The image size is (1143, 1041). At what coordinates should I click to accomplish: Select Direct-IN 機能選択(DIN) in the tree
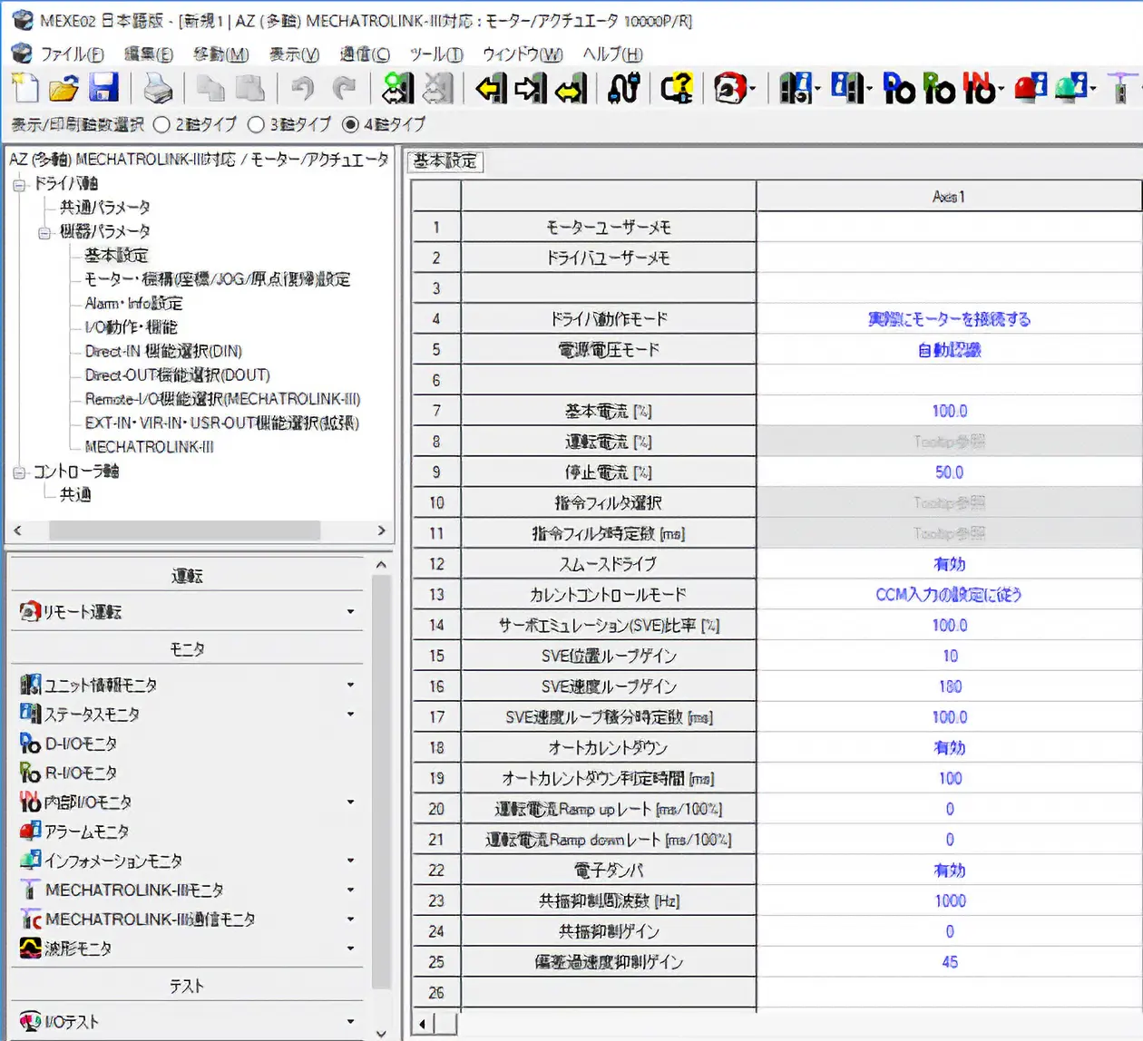click(x=163, y=352)
